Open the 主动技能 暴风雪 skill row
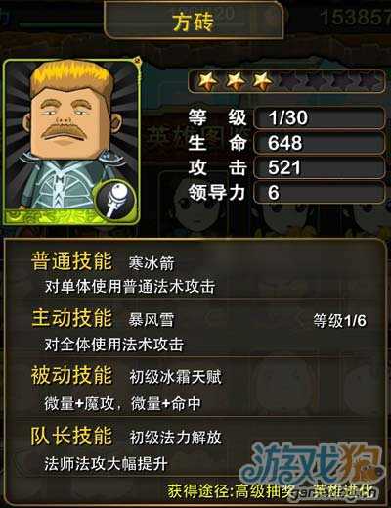The image size is (391, 508). (x=194, y=330)
